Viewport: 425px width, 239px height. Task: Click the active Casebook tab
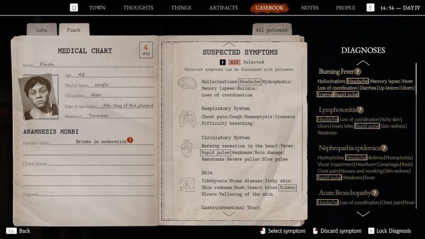tap(269, 8)
